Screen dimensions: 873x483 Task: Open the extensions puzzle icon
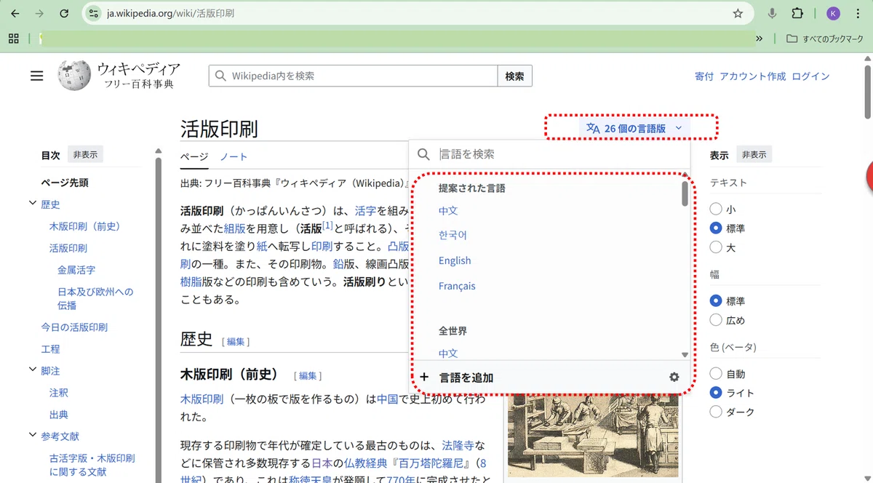pos(797,13)
